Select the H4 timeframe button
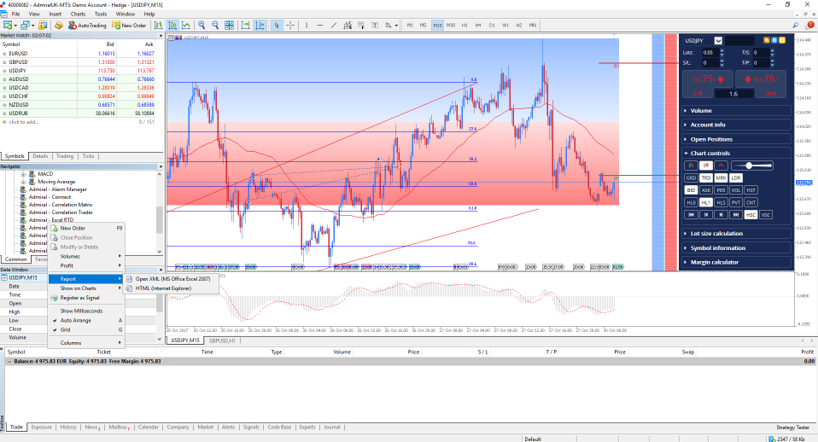Screen dimensions: 818x442 click(x=478, y=25)
